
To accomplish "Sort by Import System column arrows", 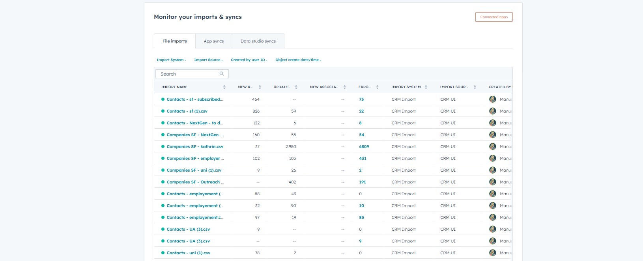I will click(426, 87).
